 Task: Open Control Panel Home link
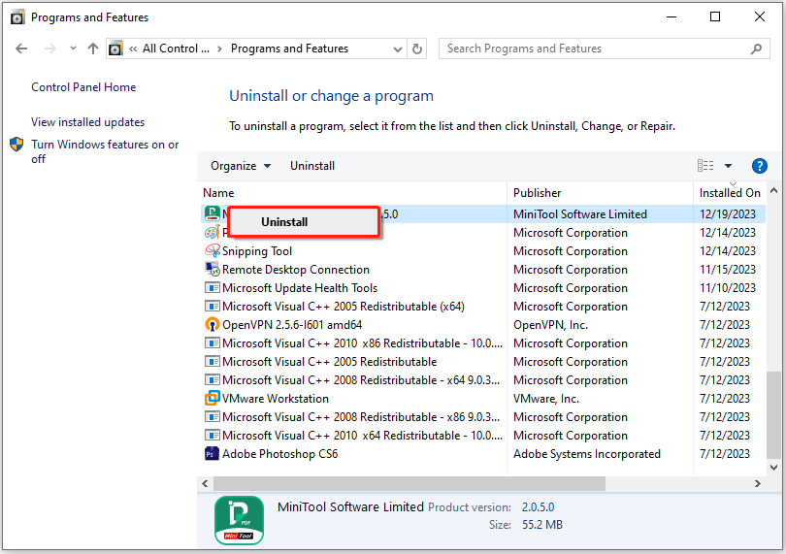83,87
